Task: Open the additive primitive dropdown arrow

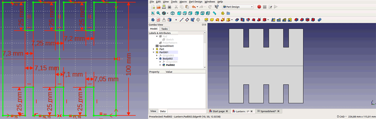Action: point(232,20)
